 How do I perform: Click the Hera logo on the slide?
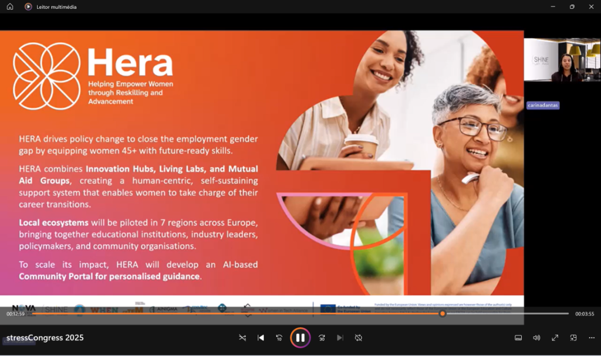(x=93, y=76)
